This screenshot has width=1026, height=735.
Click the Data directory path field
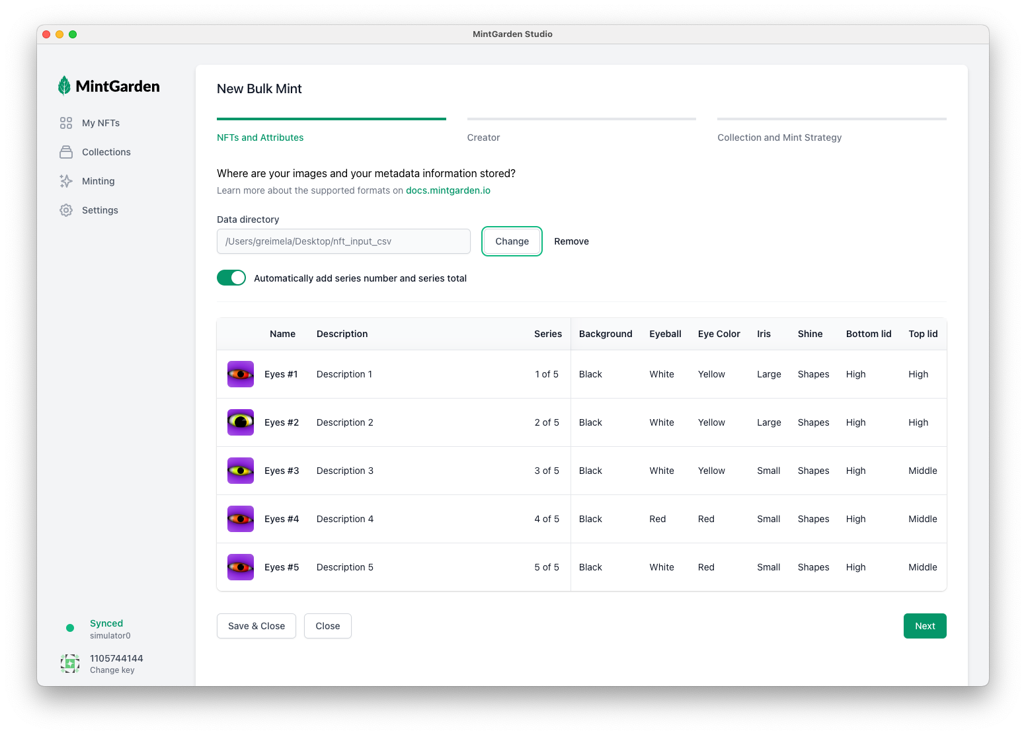coord(343,241)
